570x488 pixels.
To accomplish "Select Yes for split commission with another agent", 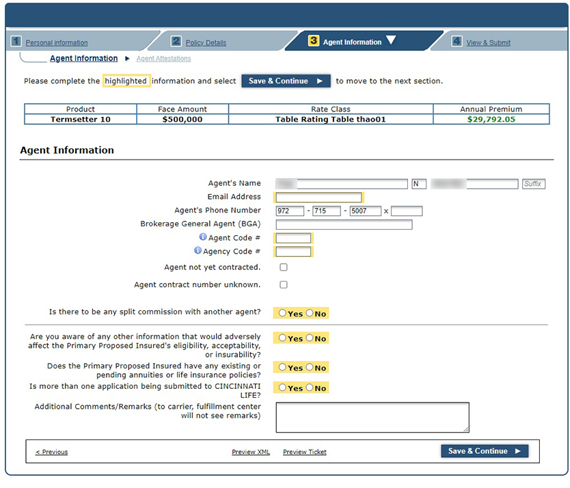I will pos(282,313).
